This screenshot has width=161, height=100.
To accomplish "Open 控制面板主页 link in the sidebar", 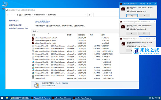I will pos(14,21).
